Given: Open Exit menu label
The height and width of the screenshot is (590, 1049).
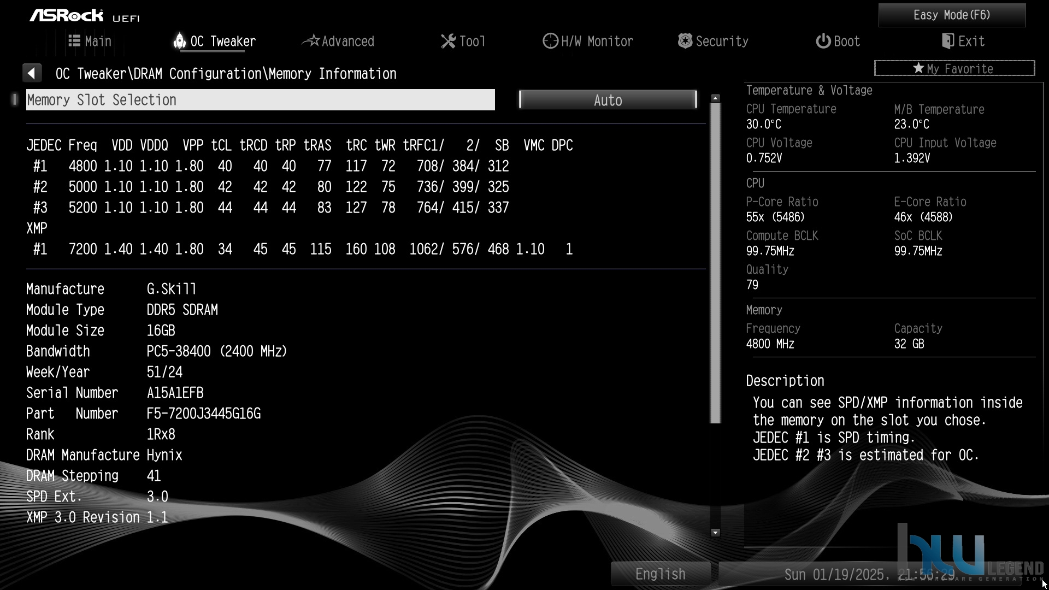Looking at the screenshot, I should pyautogui.click(x=971, y=41).
